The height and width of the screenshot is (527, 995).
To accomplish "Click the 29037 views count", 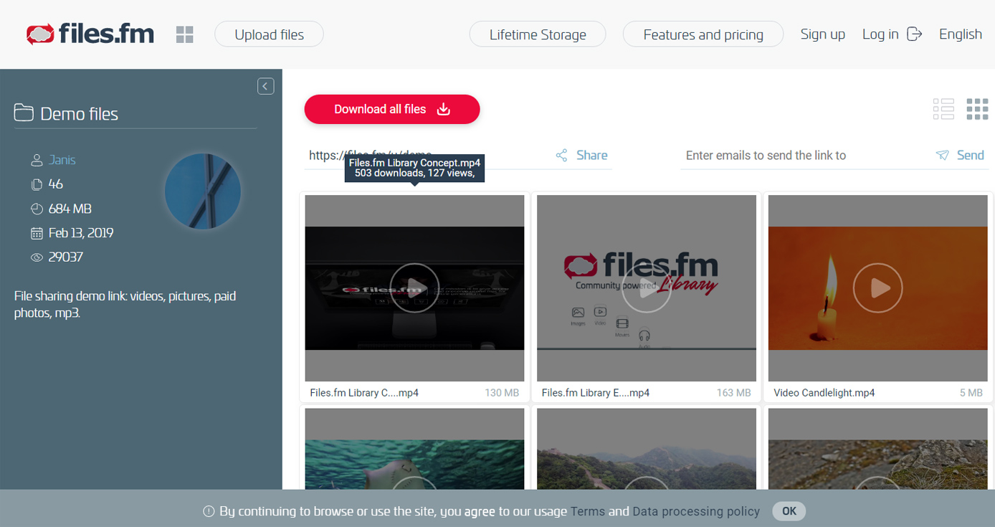I will coord(66,257).
